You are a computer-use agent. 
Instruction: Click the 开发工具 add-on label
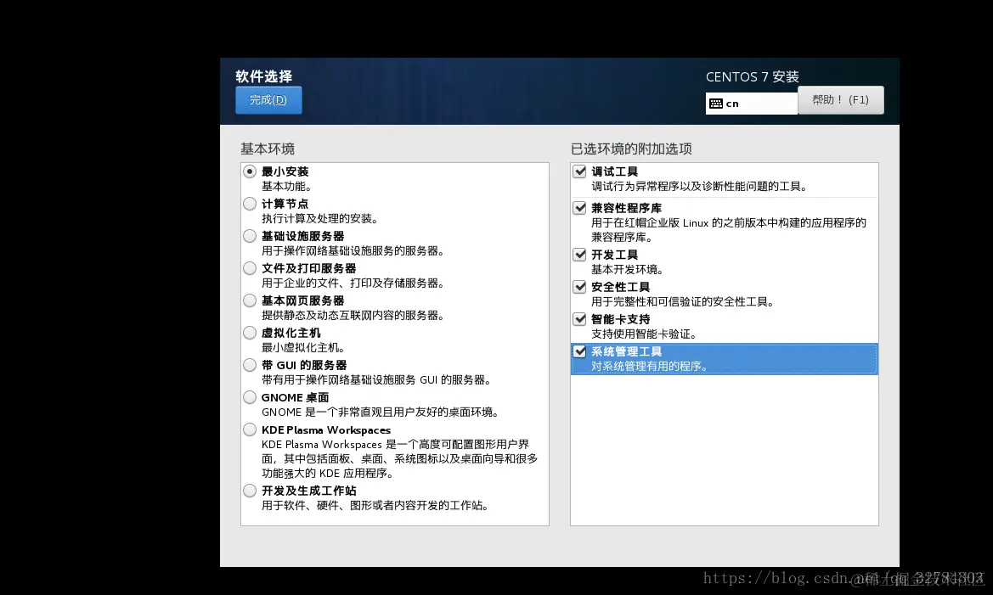point(615,255)
